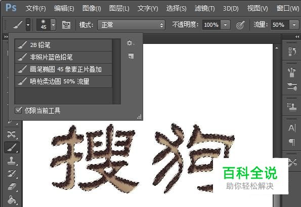
Task: Open the 选择(S) menu
Action: 176,9
